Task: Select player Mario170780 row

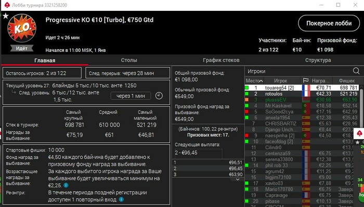Action: 300,189
